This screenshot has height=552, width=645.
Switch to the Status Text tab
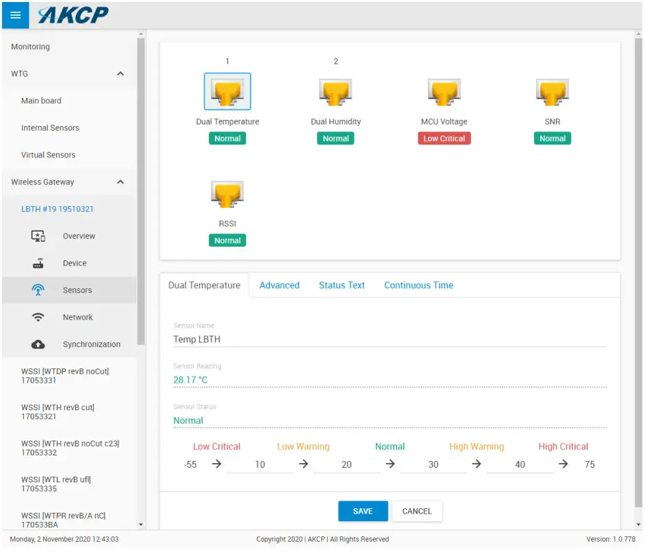point(342,285)
